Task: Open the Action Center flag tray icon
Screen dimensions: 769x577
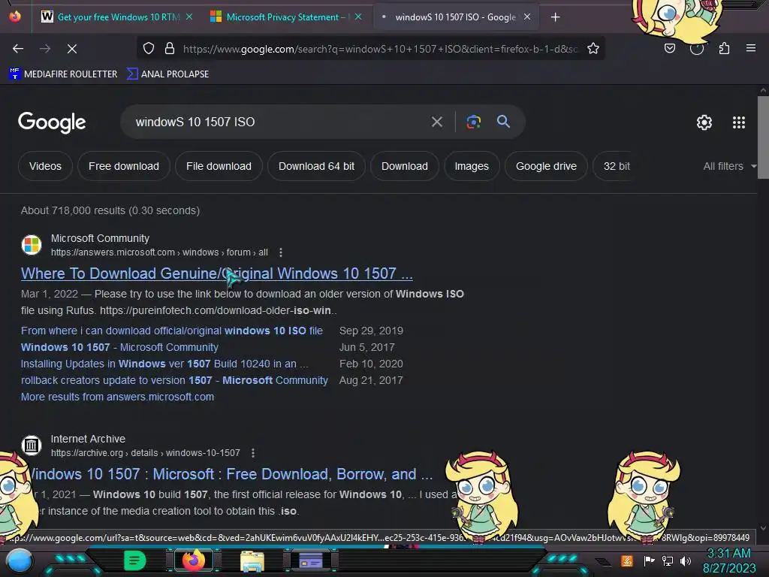Action: [x=649, y=560]
